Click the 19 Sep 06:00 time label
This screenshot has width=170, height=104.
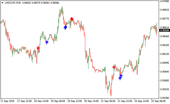coord(58,101)
